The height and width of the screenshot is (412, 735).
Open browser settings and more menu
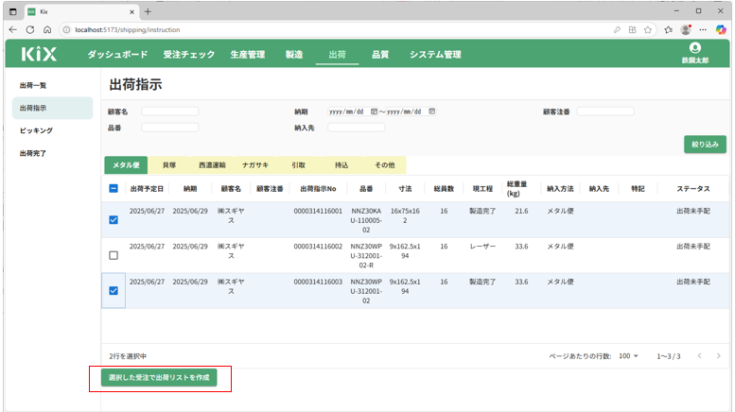(x=703, y=29)
